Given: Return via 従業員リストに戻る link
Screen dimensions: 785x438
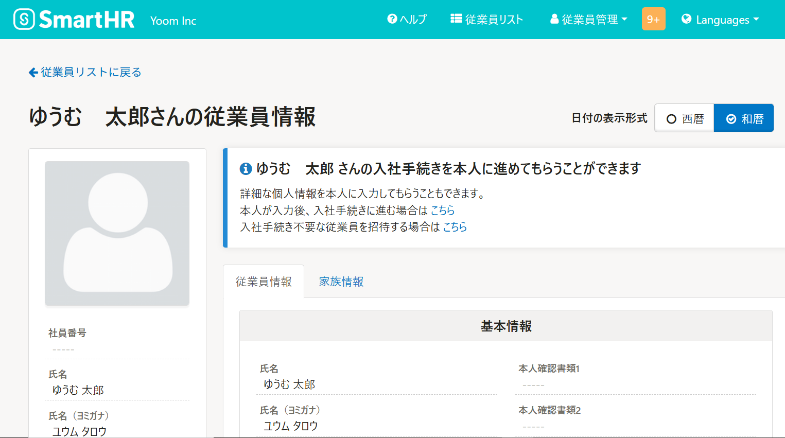Looking at the screenshot, I should [91, 73].
